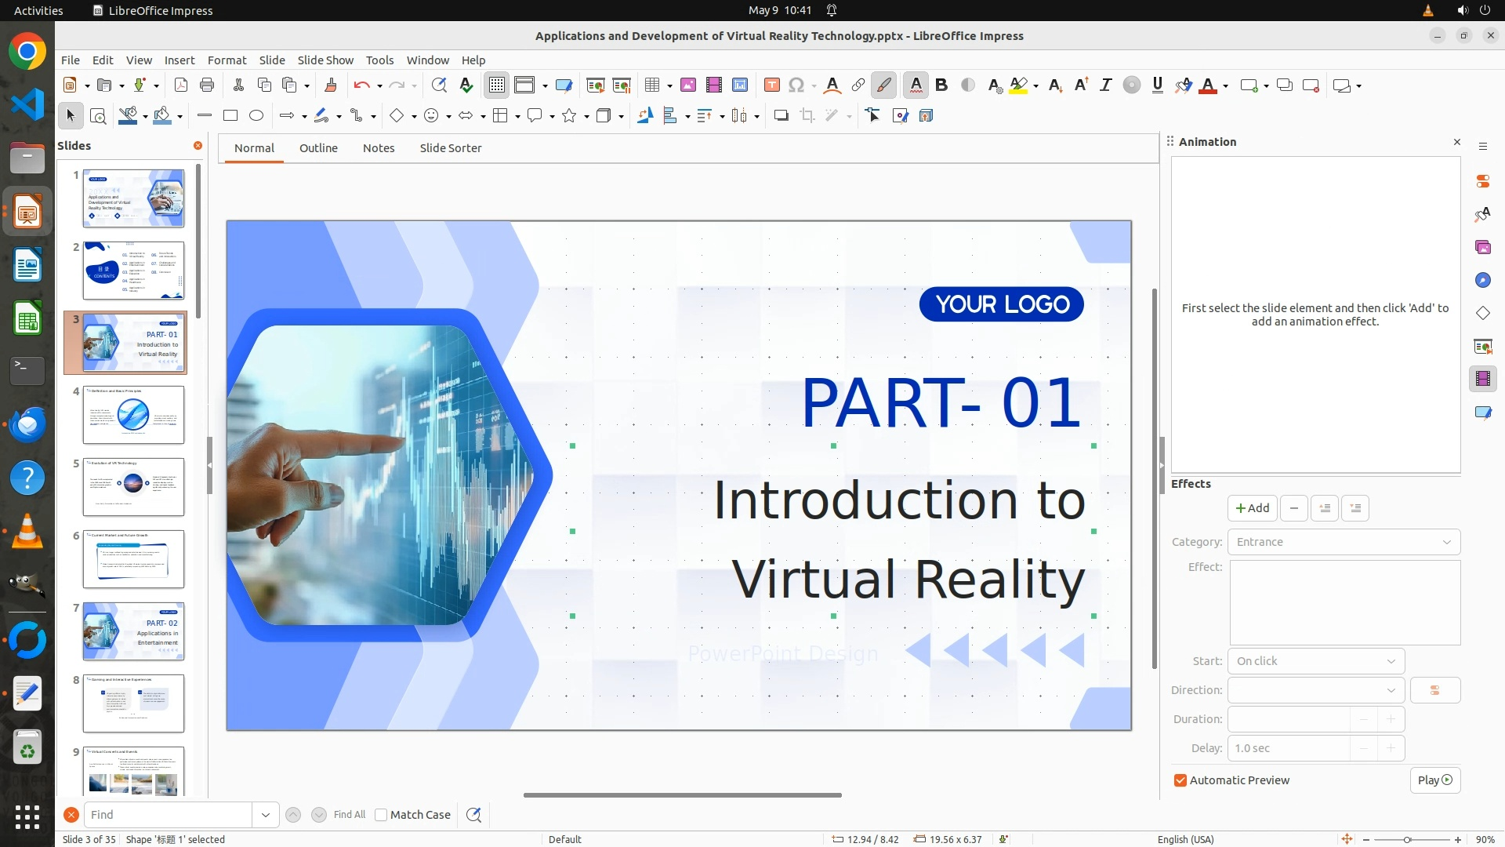The height and width of the screenshot is (847, 1505).
Task: Click the Add animation effect button
Action: pos(1252,508)
